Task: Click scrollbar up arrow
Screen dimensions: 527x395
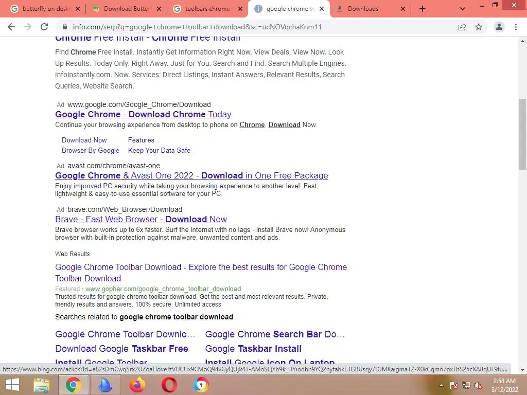Action: pos(522,41)
